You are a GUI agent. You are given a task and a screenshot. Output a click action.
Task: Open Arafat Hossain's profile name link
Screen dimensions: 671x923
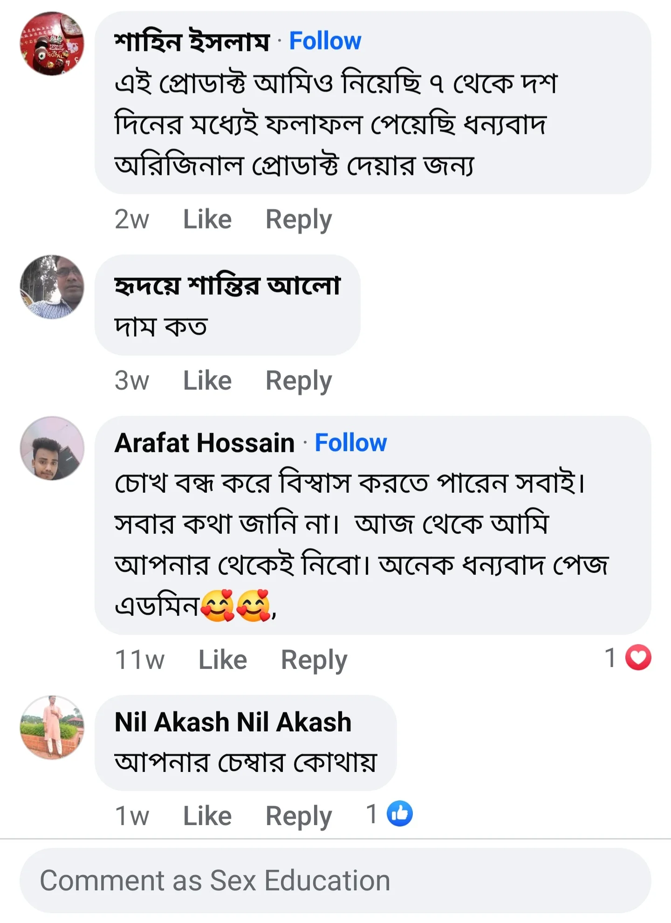[x=205, y=442]
